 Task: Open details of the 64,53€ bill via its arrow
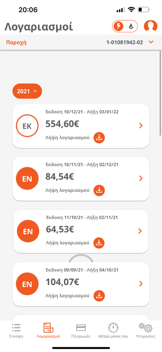point(140,231)
